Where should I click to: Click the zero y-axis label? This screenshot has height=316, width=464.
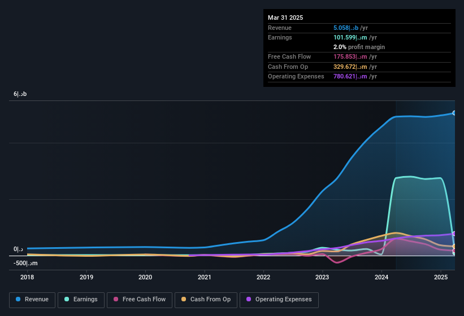(18, 249)
